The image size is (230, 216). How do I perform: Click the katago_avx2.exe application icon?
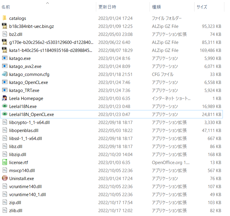point(5,66)
